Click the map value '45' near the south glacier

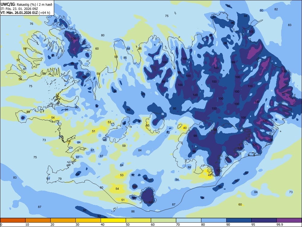[x=210, y=175]
